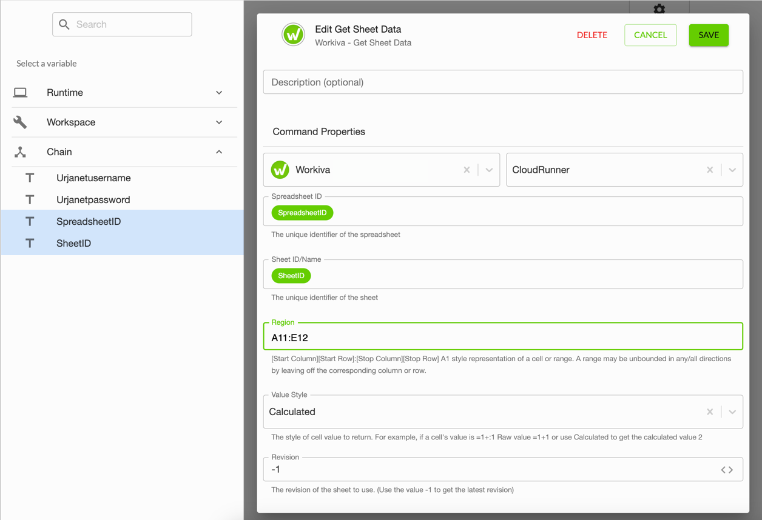The width and height of the screenshot is (762, 520).
Task: Click the text-type icon beside Urjanetusername
Action: tap(30, 178)
